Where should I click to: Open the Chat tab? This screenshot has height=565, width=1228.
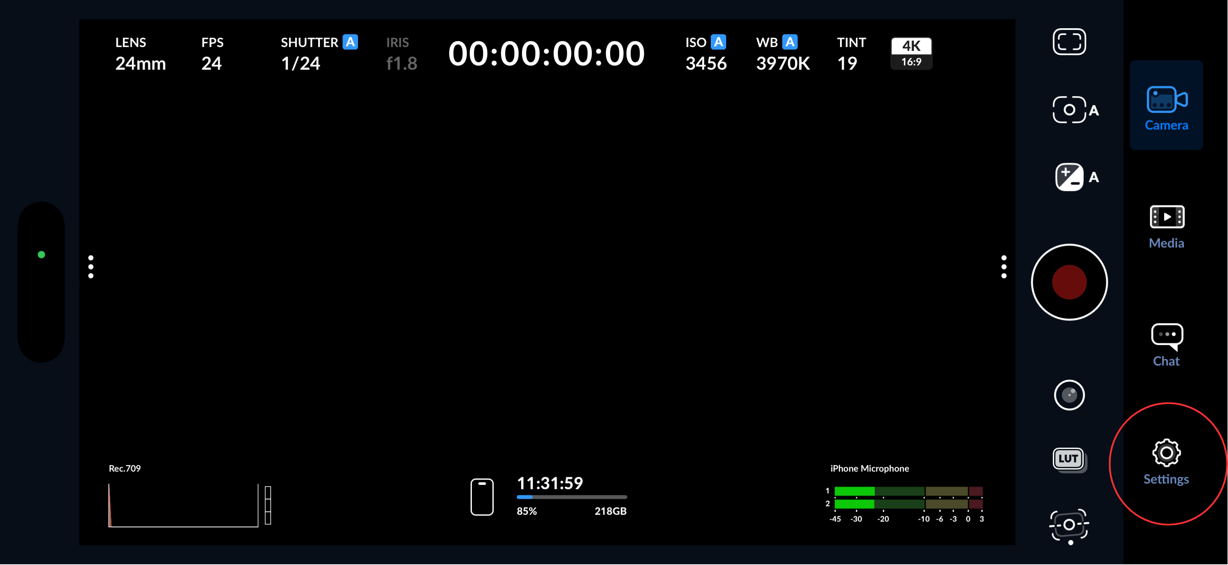[1166, 345]
